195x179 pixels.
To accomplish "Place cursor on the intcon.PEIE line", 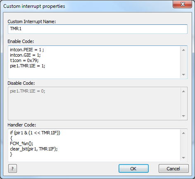I will pos(27,50).
